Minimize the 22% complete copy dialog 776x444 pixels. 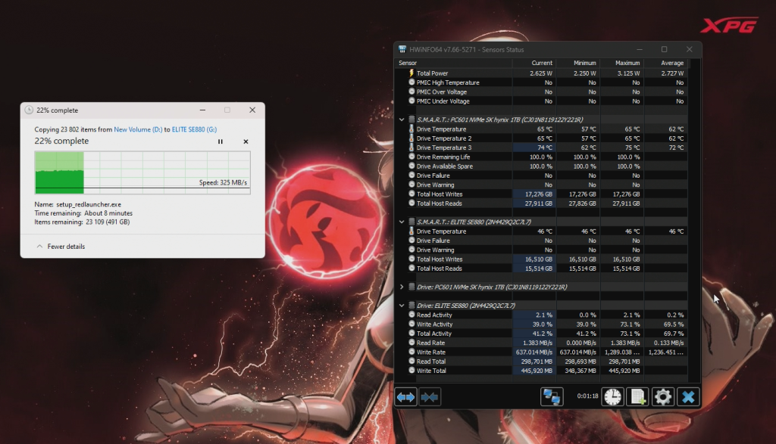[x=202, y=110]
